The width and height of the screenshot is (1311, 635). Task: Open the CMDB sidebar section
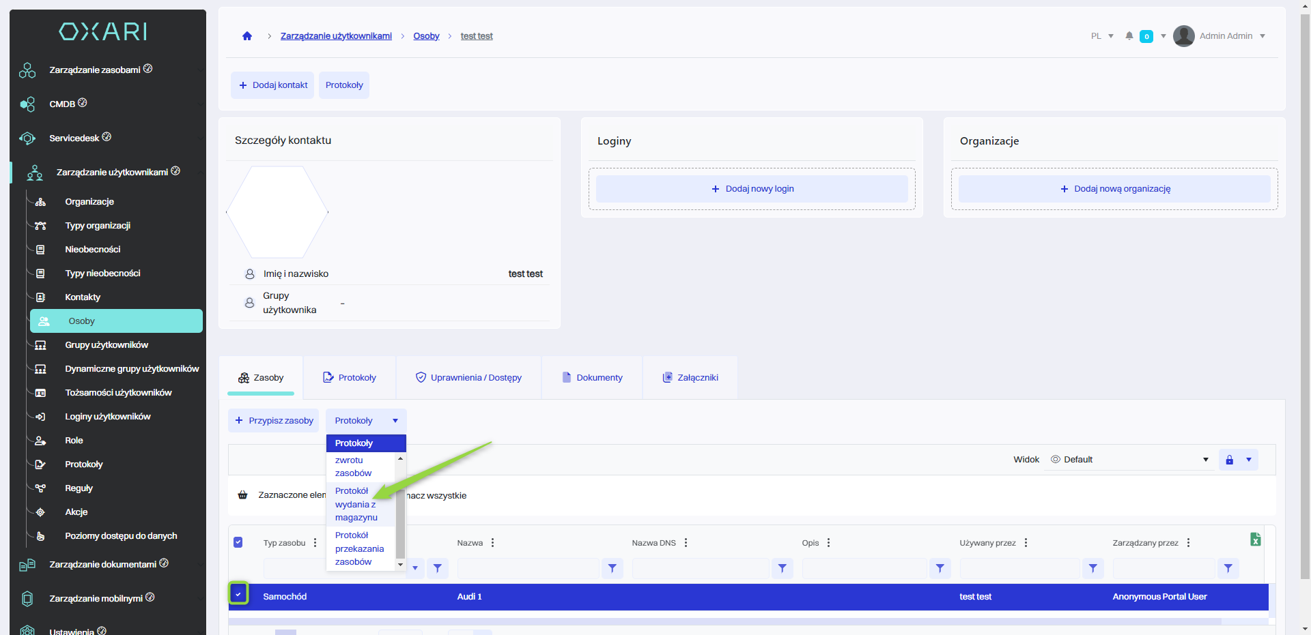[62, 104]
